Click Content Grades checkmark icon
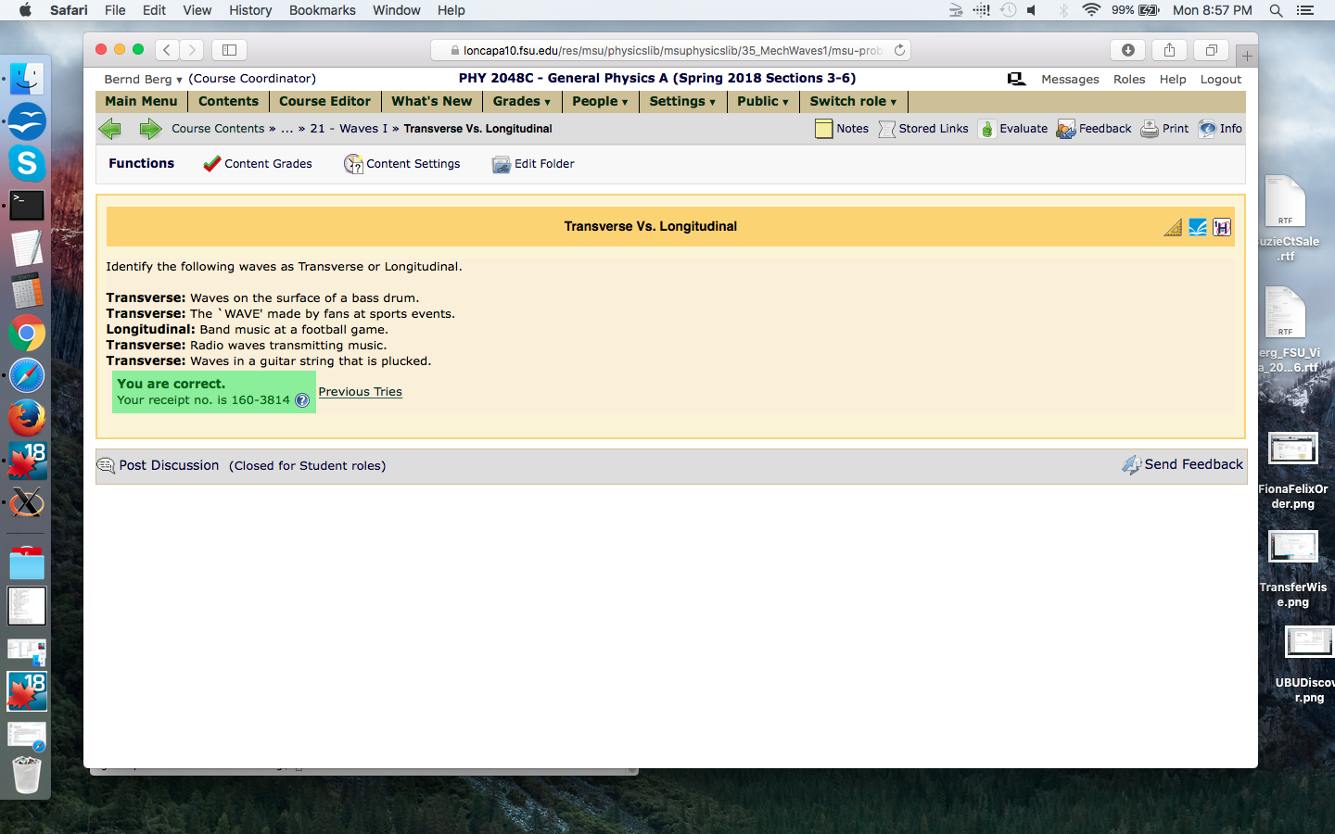 (x=211, y=164)
